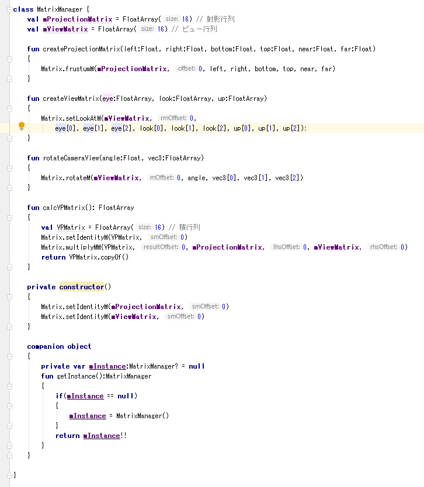
Task: Click the 'companion object' keywords
Action: pos(59,346)
